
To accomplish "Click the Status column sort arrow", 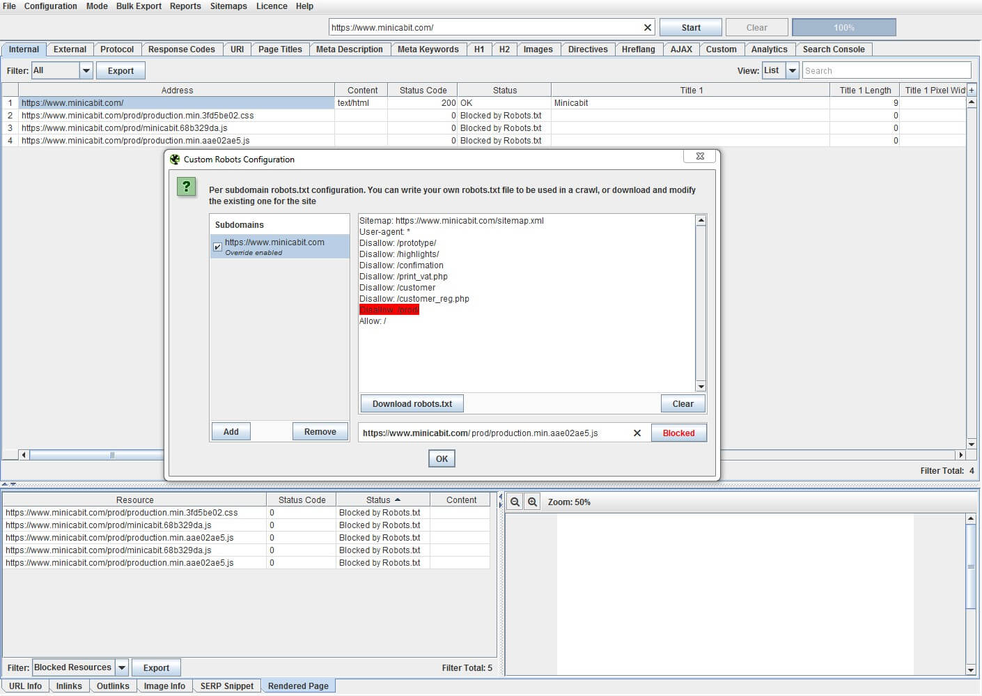I will (x=398, y=500).
